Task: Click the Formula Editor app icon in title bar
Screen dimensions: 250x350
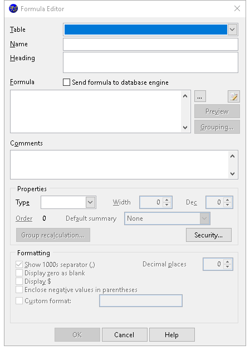Action: coord(13,9)
